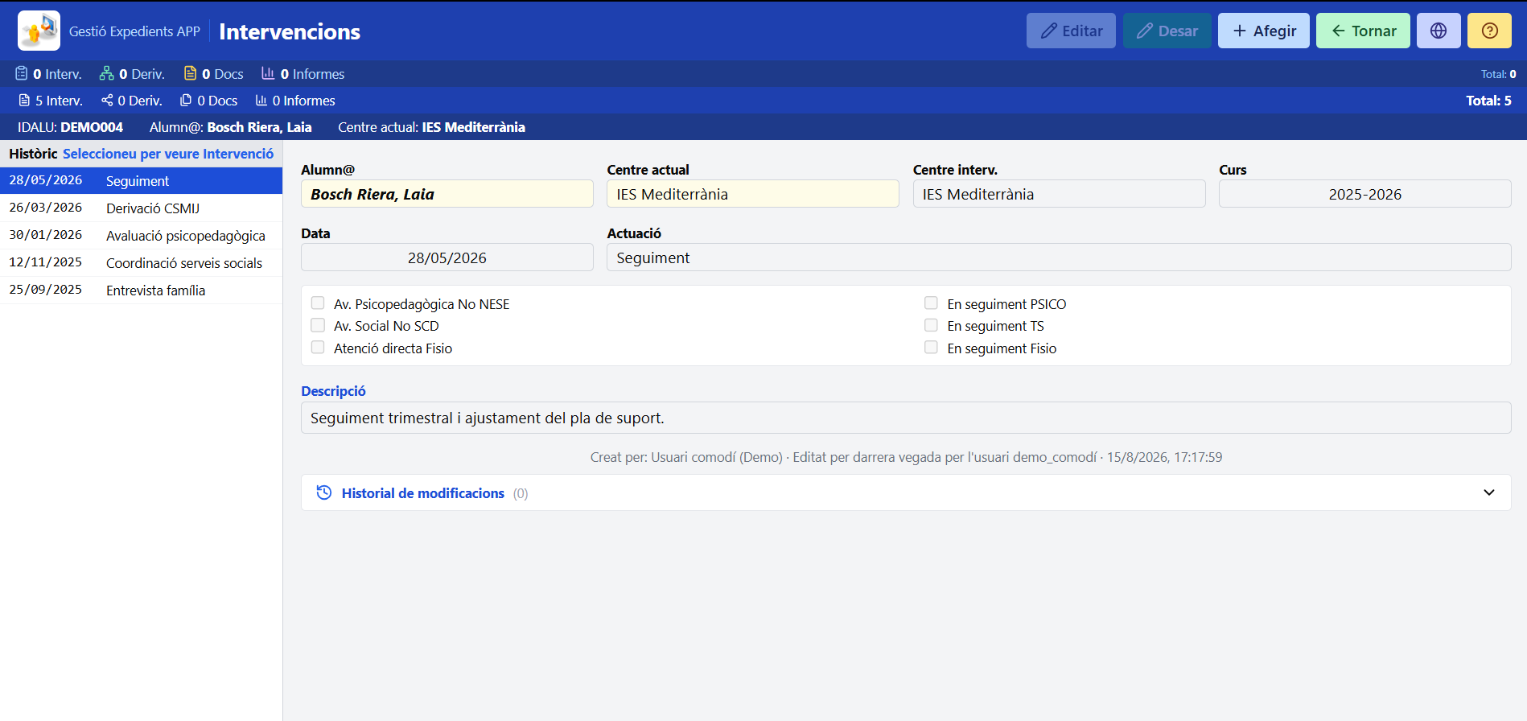Click the bold Total: 5 counter
The height and width of the screenshot is (721, 1527).
(1488, 101)
